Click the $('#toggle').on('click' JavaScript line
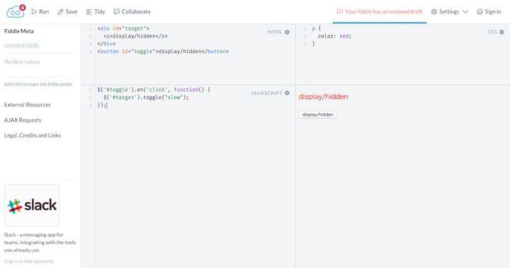Viewport: 510px width, 268px height. [154, 89]
